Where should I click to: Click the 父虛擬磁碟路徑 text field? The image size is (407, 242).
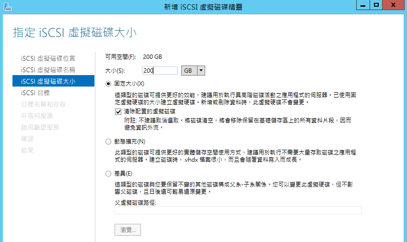point(238,210)
